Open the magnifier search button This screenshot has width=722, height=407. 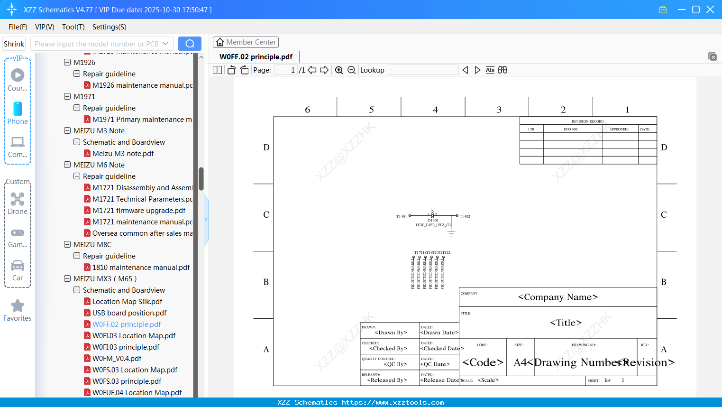pos(190,43)
